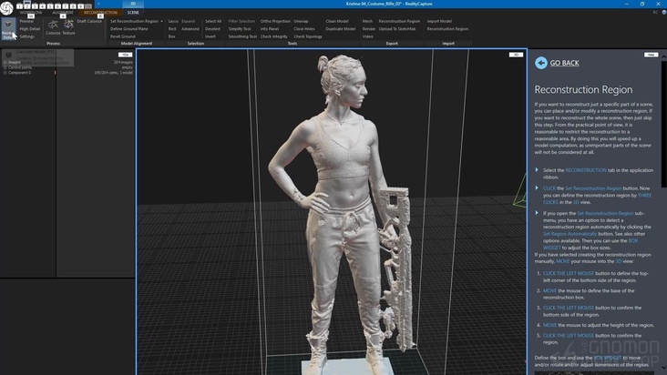Export Mesh from Export group
The image size is (667, 375).
(x=367, y=21)
